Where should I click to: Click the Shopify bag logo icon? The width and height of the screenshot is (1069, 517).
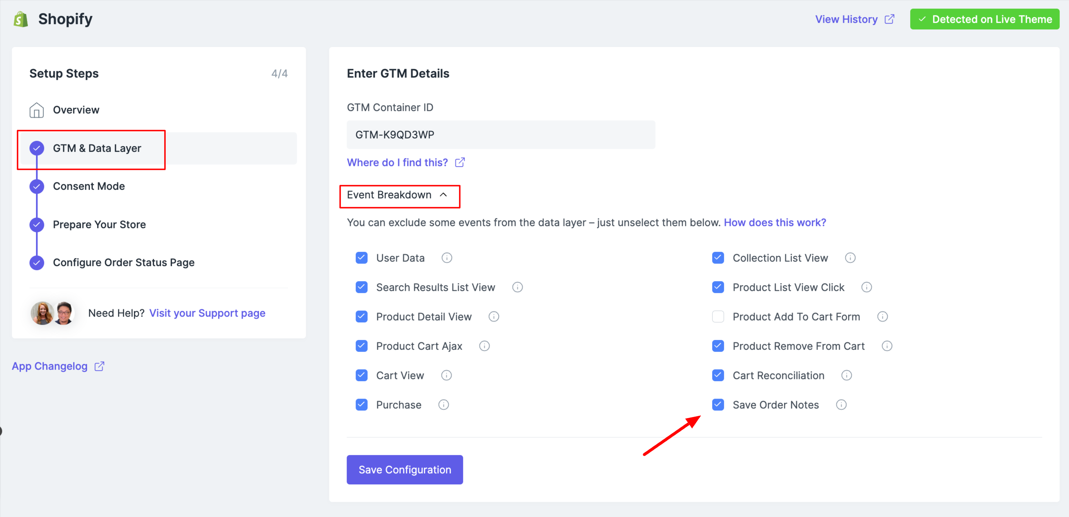point(21,19)
